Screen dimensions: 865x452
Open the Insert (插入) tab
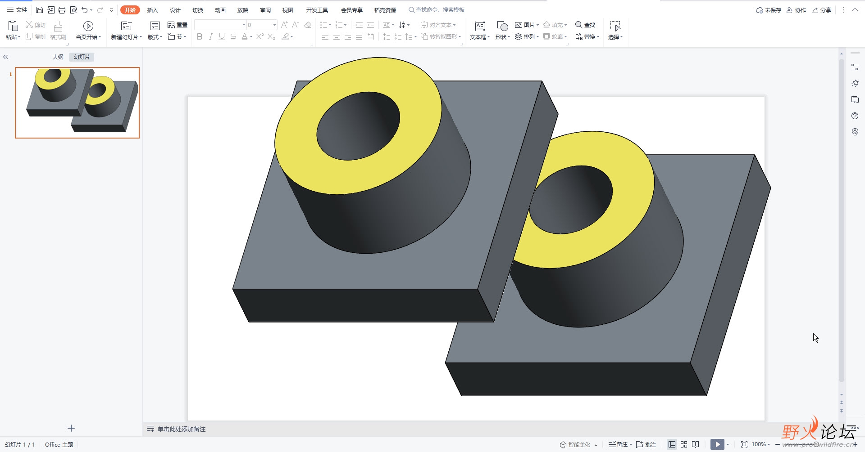(152, 10)
